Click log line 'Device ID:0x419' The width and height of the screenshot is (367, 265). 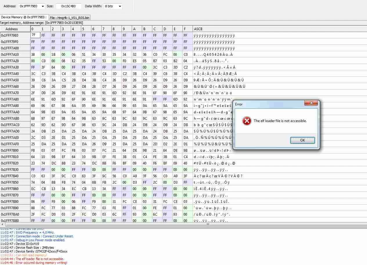point(20,244)
